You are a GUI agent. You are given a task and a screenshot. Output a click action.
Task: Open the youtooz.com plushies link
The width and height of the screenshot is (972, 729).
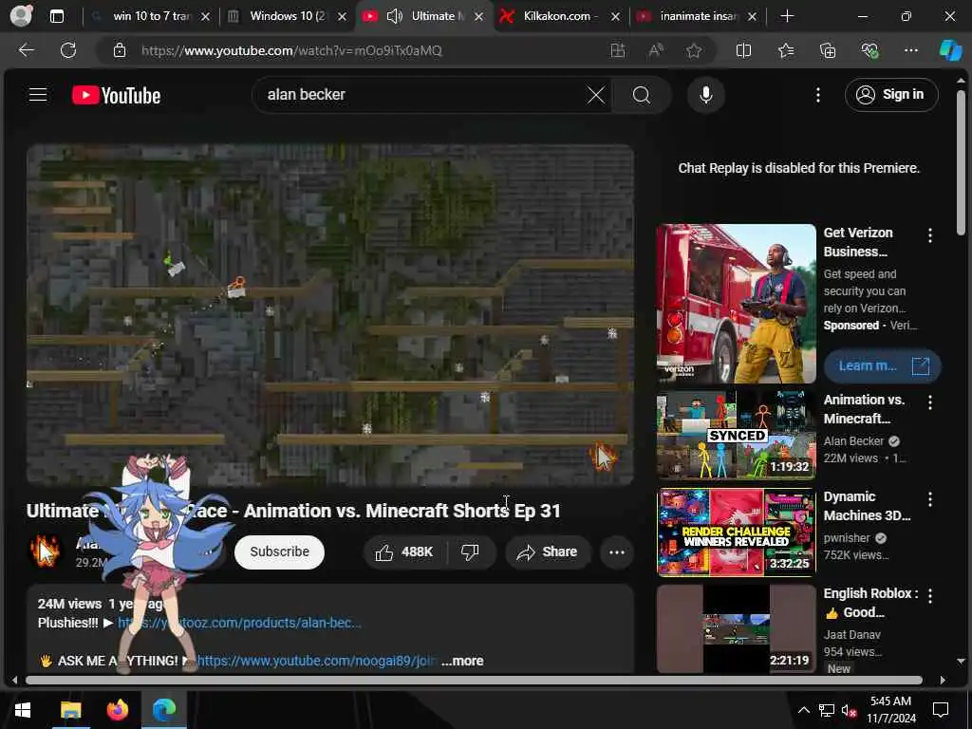239,623
